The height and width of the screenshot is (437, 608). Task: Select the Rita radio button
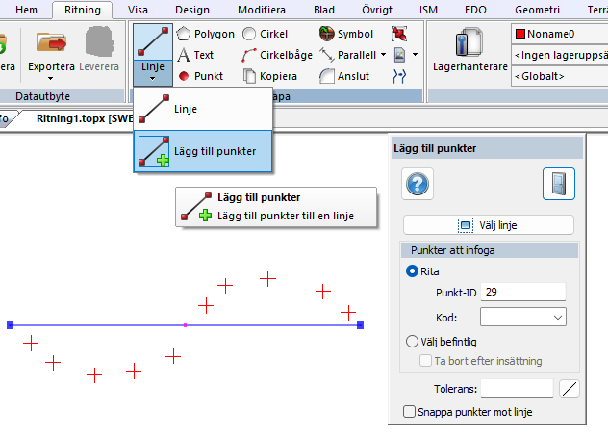tap(413, 271)
